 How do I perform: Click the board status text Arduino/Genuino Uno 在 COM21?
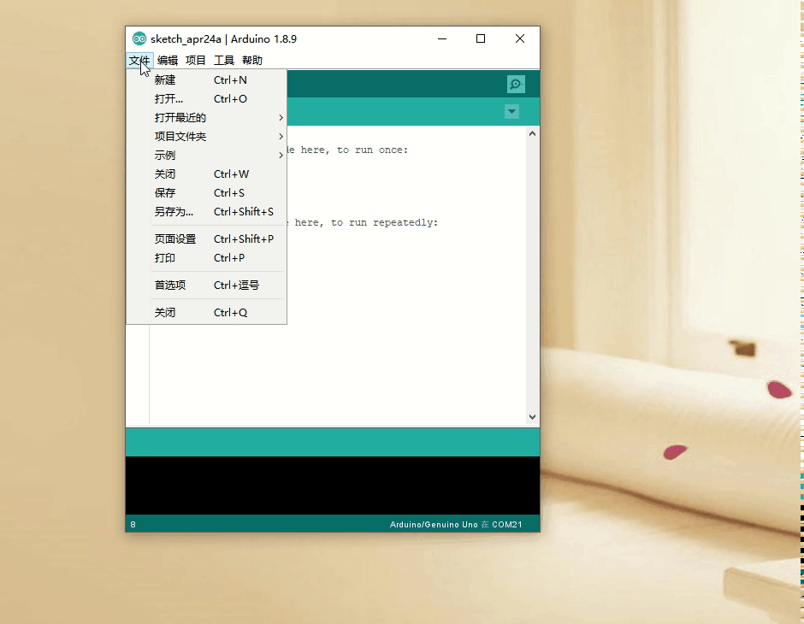click(x=456, y=525)
